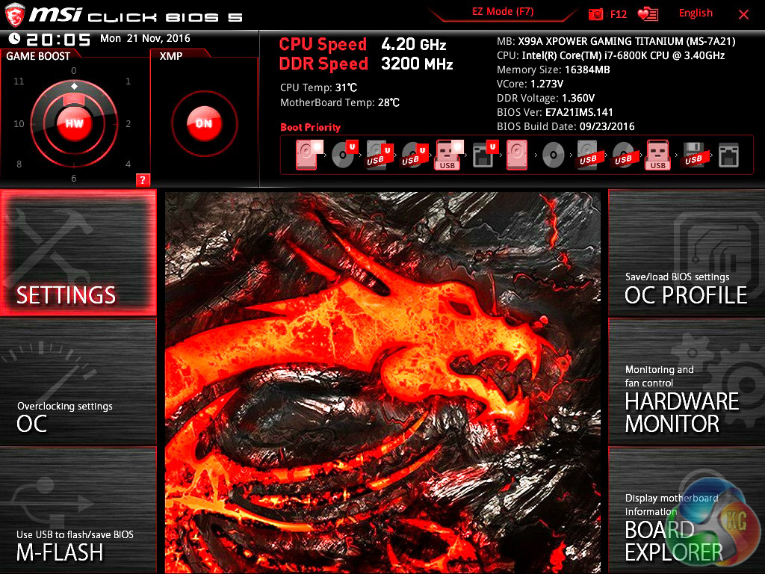Click the MSI dragon shield logo

pos(14,15)
